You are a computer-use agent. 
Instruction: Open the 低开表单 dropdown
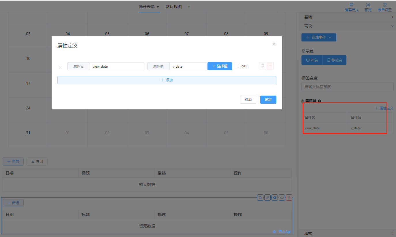pyautogui.click(x=149, y=7)
